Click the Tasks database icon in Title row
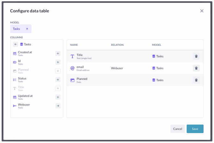 [x=154, y=56]
